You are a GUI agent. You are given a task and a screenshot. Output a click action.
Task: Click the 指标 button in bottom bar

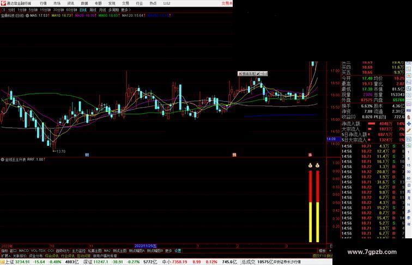coord(4,251)
